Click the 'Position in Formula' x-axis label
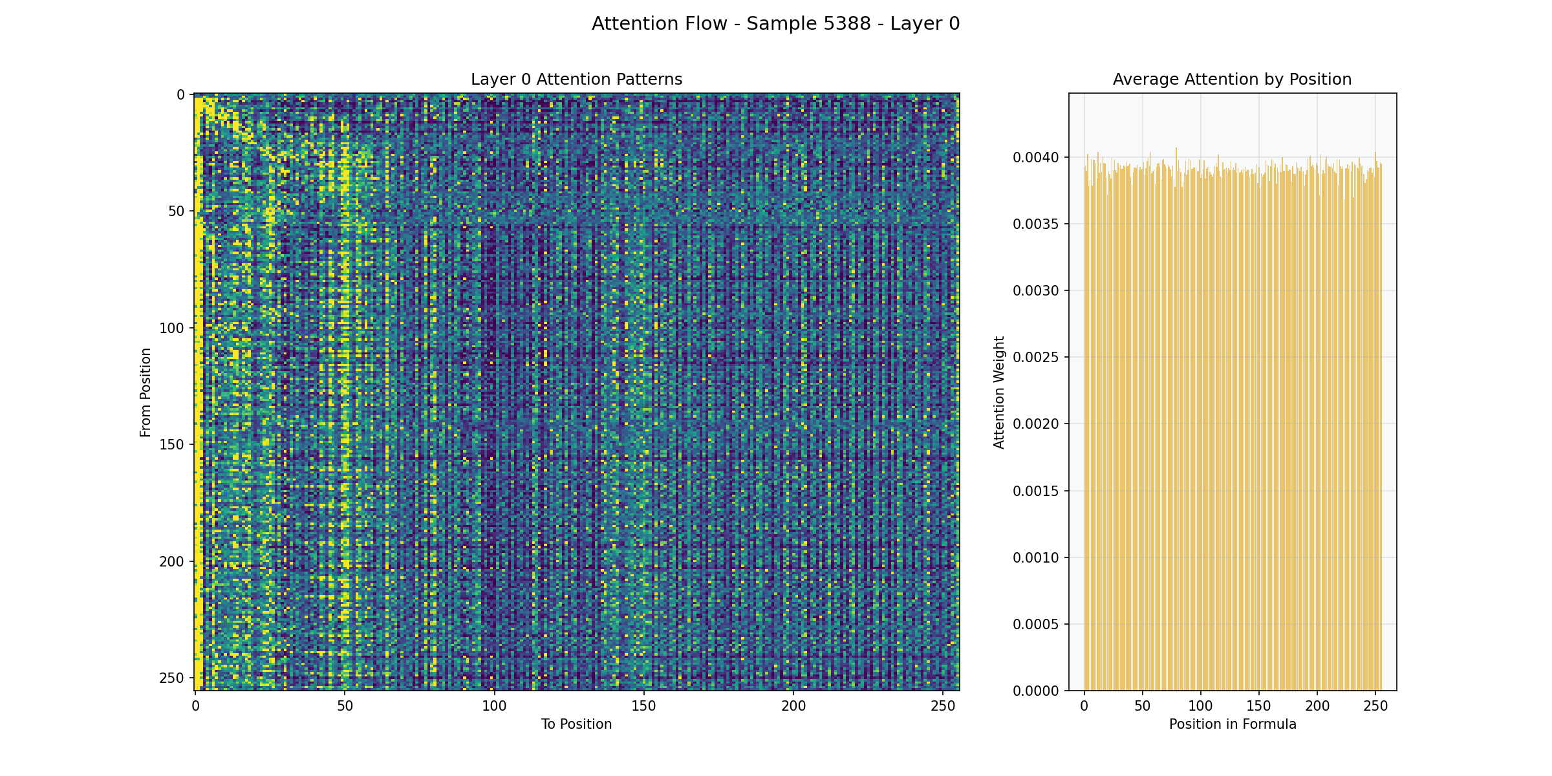This screenshot has width=1552, height=776. [x=1232, y=724]
